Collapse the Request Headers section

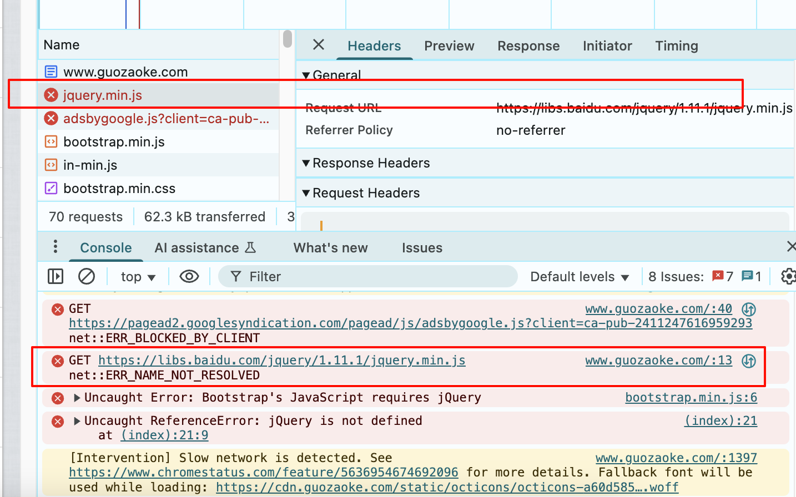click(306, 193)
